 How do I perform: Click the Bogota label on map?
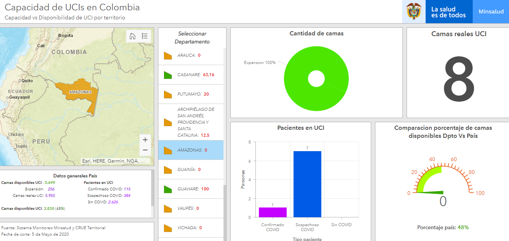point(65,36)
